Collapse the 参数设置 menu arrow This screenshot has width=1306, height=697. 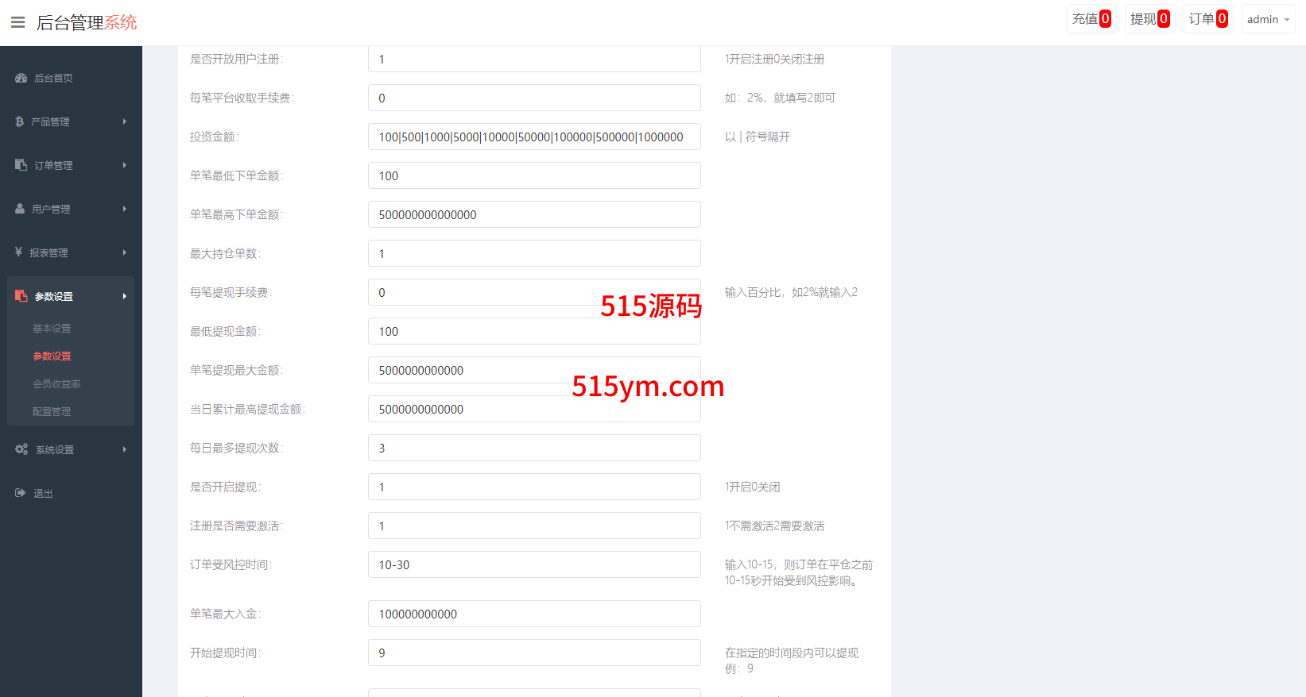coord(125,296)
